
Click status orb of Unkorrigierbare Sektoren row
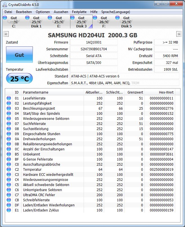[x=9, y=190]
